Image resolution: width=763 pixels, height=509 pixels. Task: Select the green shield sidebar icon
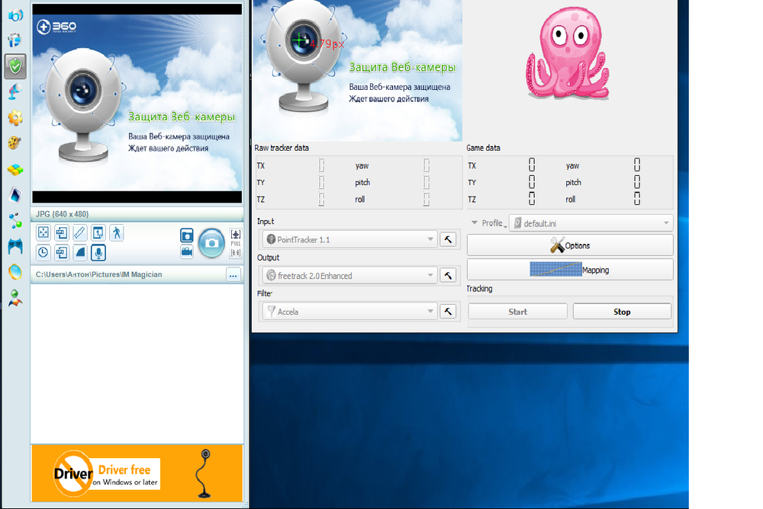click(15, 66)
